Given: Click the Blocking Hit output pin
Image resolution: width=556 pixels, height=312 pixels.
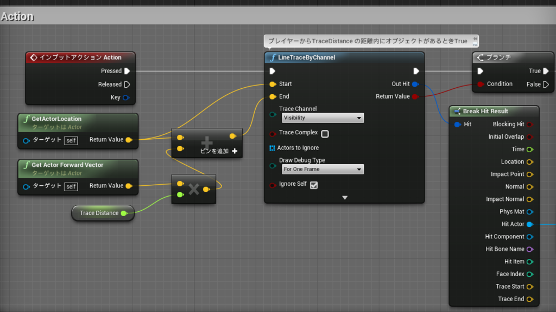Looking at the screenshot, I should coord(530,125).
